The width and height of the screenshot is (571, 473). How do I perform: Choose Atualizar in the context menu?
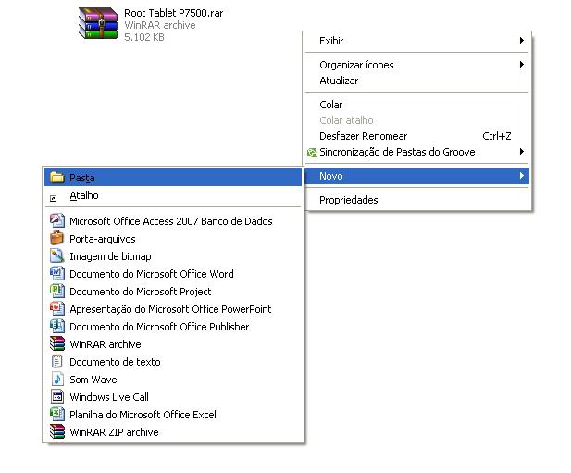(416, 81)
